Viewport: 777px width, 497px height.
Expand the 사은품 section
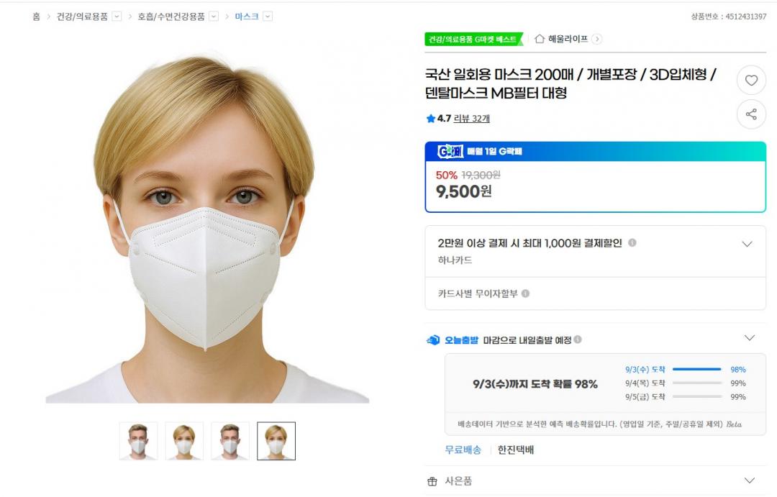749,480
